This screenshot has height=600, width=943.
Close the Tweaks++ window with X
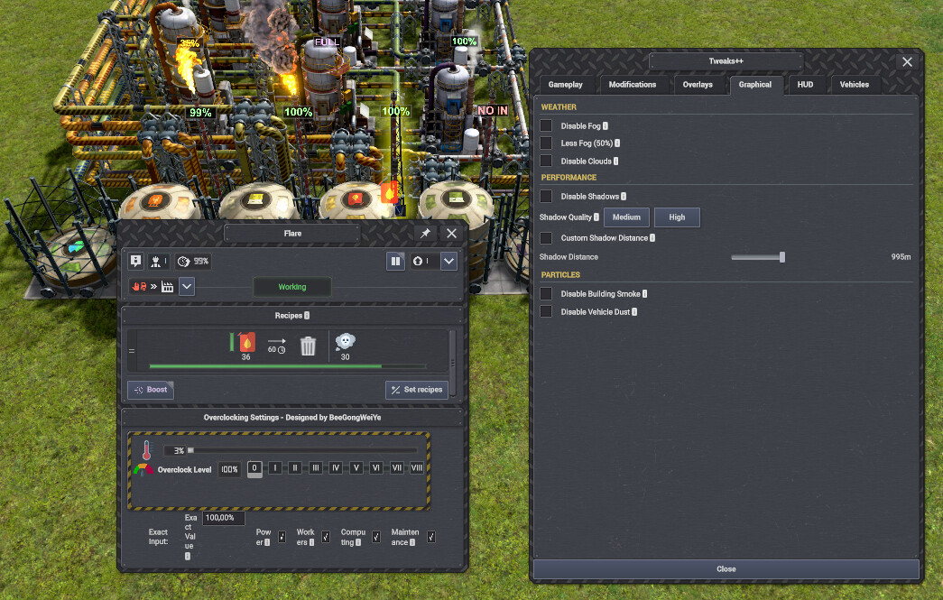pos(907,61)
